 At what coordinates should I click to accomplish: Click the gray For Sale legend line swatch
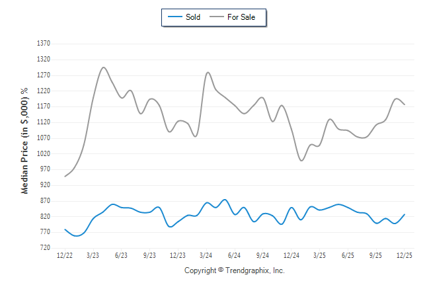click(x=215, y=17)
